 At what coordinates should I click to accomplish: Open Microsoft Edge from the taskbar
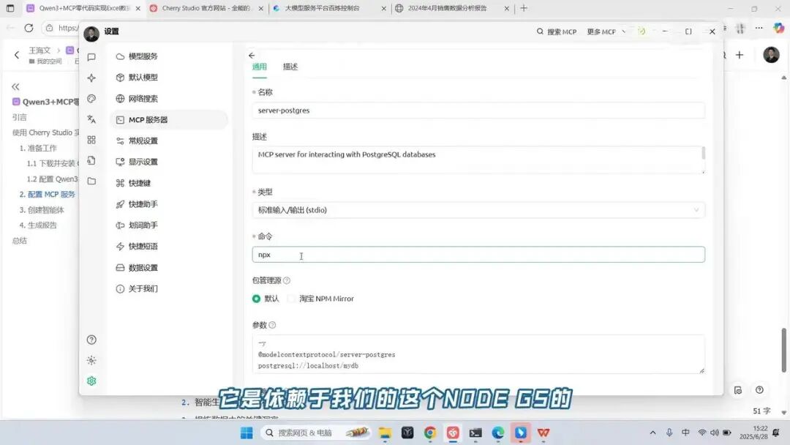[x=498, y=433]
